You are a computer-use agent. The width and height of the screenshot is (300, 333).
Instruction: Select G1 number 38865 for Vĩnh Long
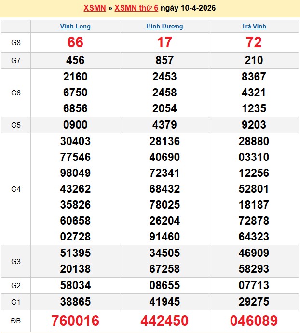[75, 302]
